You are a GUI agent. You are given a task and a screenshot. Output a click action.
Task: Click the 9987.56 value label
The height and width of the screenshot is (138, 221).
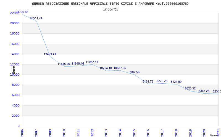pyautogui.click(x=134, y=72)
